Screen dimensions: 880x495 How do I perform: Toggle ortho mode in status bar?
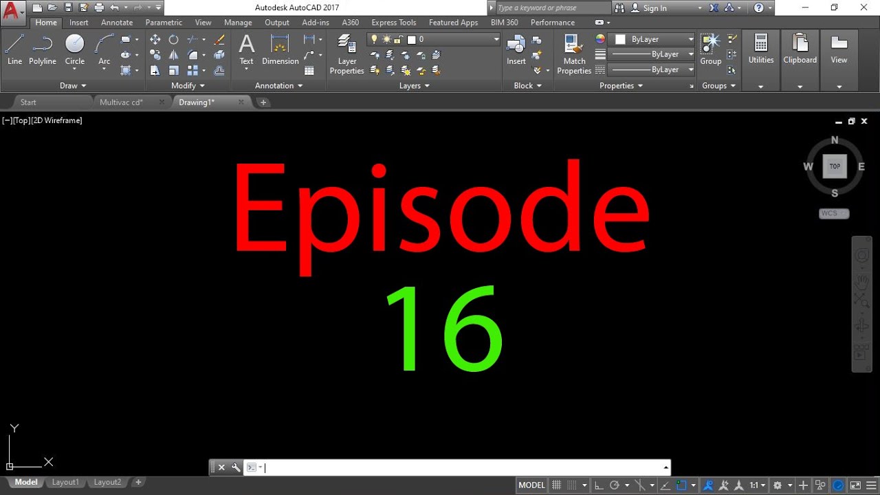[599, 485]
